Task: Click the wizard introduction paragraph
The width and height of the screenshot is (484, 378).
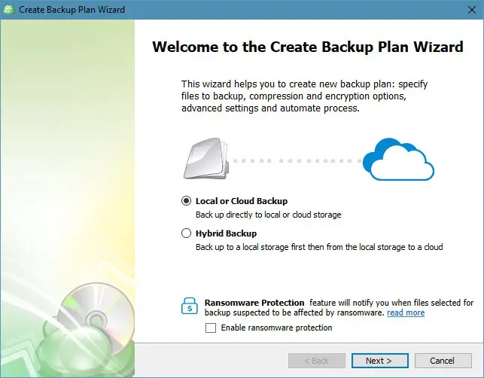Action: (305, 96)
